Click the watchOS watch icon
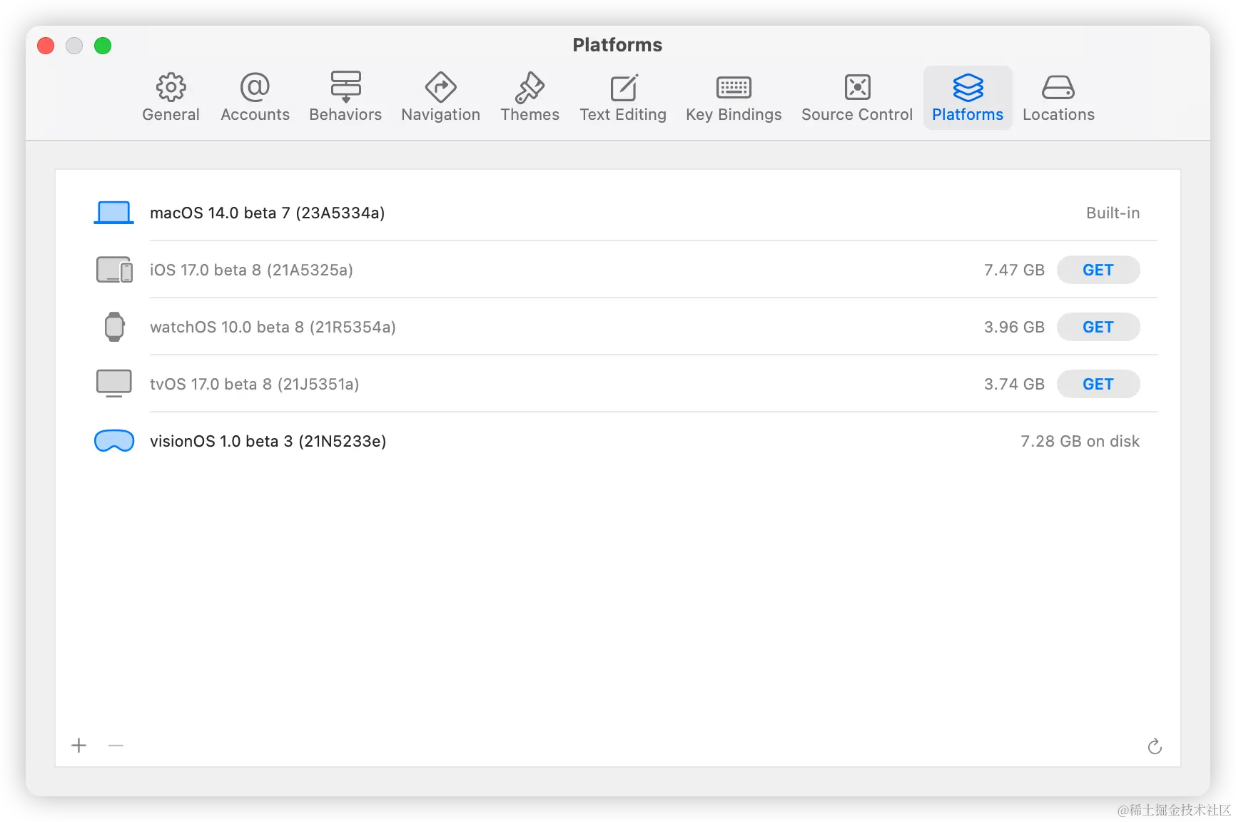Screen dimensions: 1236x822 tap(114, 327)
